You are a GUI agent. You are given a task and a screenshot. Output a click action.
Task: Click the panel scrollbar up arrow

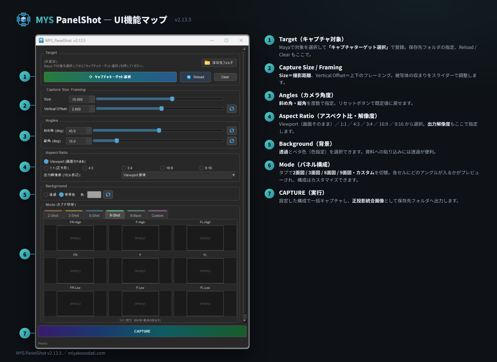pos(244,49)
